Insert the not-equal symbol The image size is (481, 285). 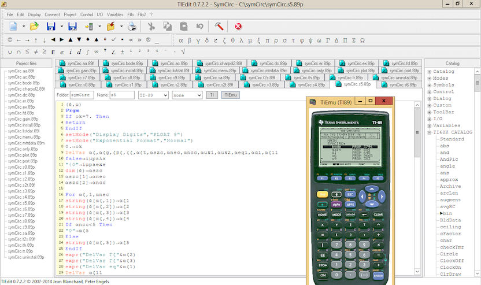(36, 52)
